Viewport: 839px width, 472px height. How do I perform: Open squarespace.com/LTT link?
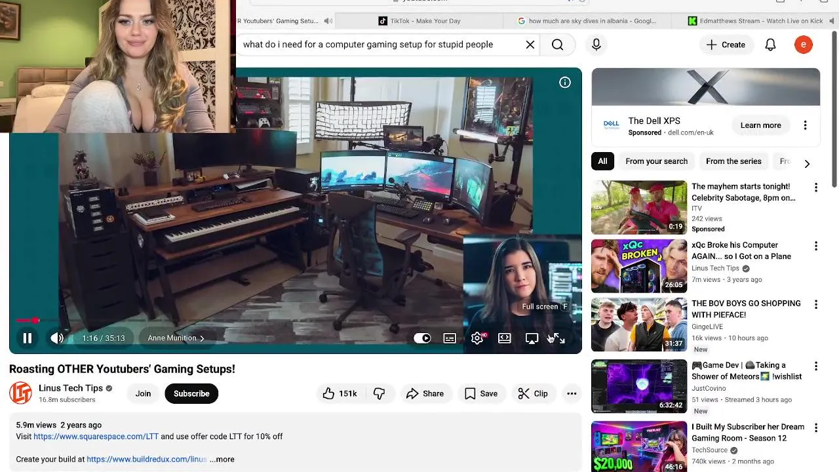[96, 437]
